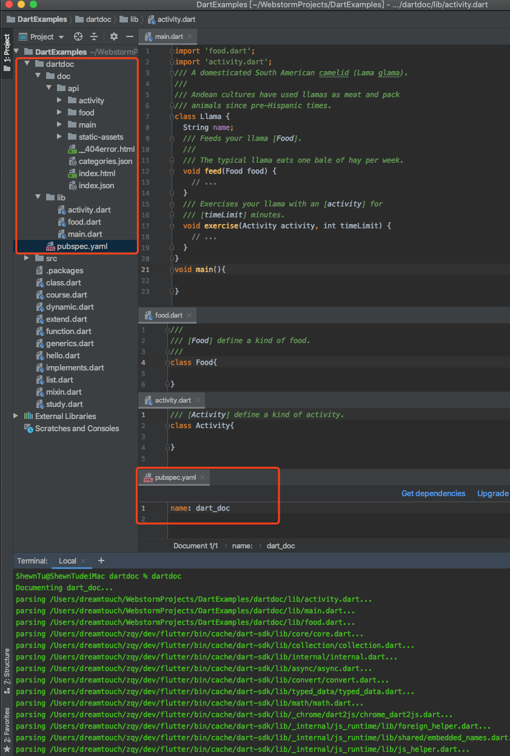The image size is (510, 756).
Task: Open Project panel settings gear
Action: (x=114, y=37)
